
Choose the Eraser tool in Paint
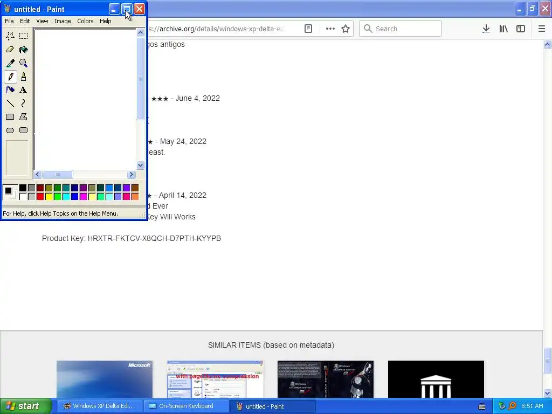click(x=10, y=50)
